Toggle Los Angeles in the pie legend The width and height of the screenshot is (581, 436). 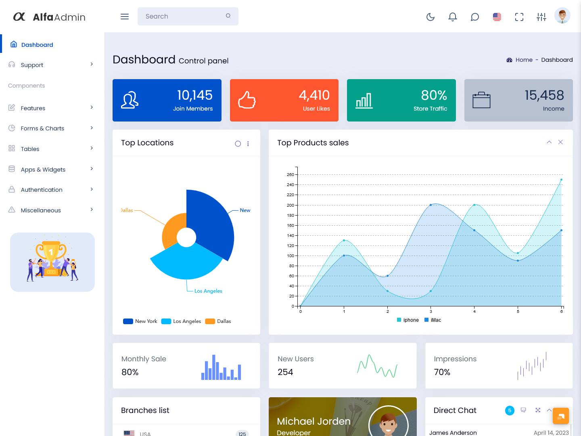click(x=181, y=321)
